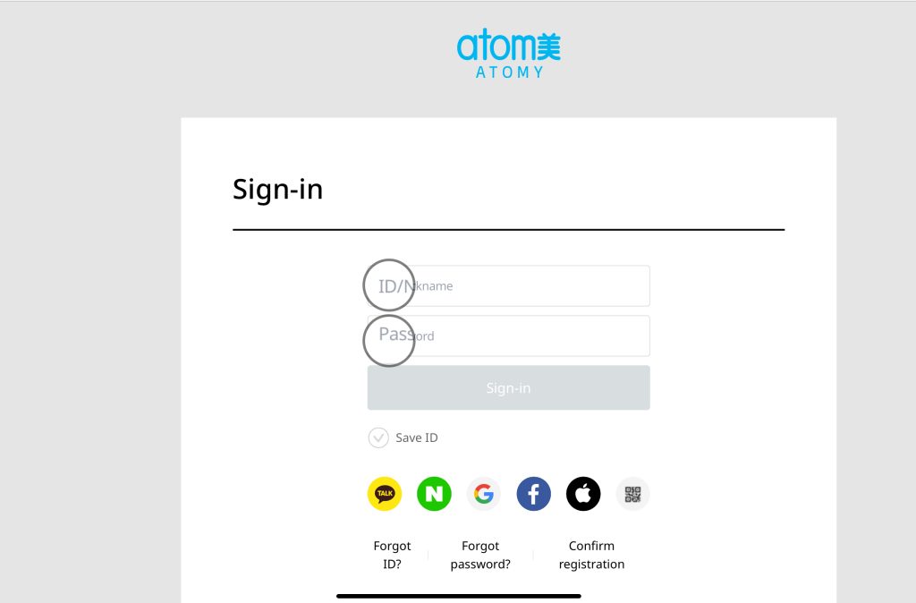The image size is (916, 603).
Task: Use the Apple sign-in icon
Action: [583, 494]
